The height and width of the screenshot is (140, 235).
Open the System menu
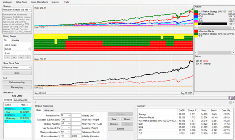coord(55,2)
